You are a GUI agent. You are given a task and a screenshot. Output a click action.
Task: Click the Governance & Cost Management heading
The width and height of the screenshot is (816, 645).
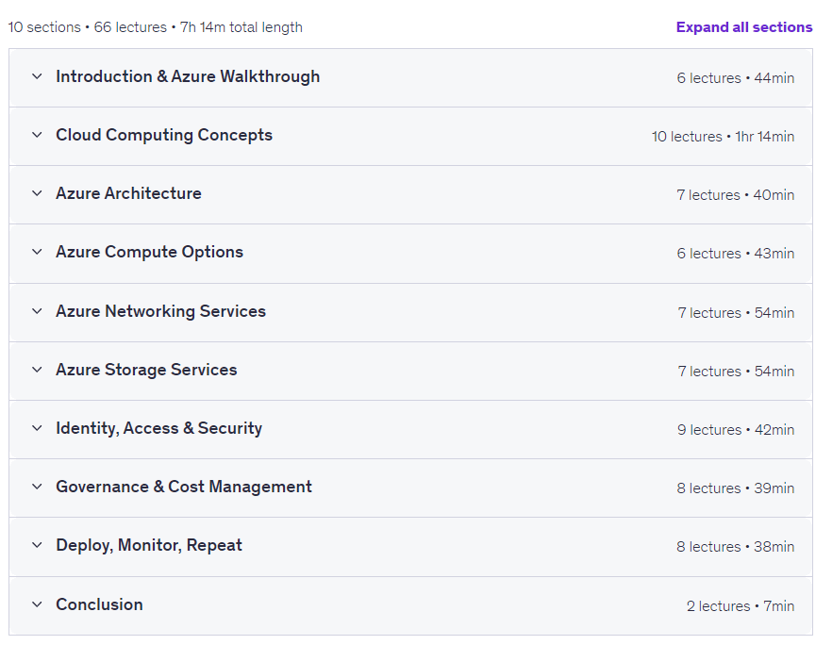(184, 487)
